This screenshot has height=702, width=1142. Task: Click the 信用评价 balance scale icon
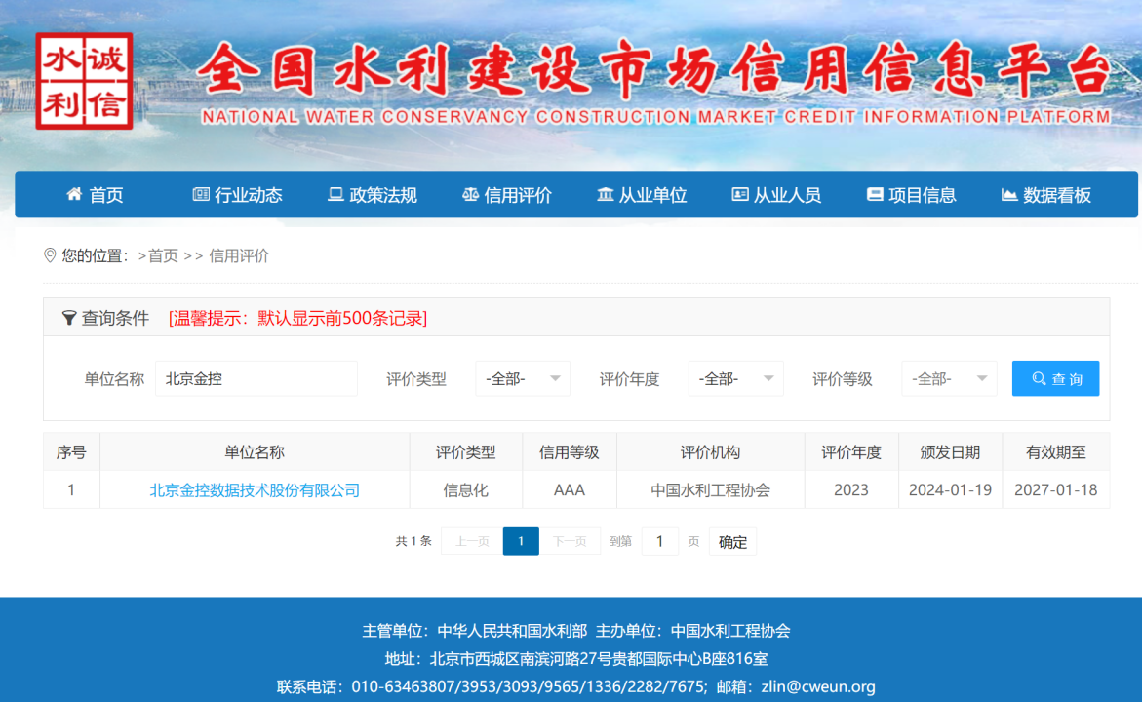[471, 194]
